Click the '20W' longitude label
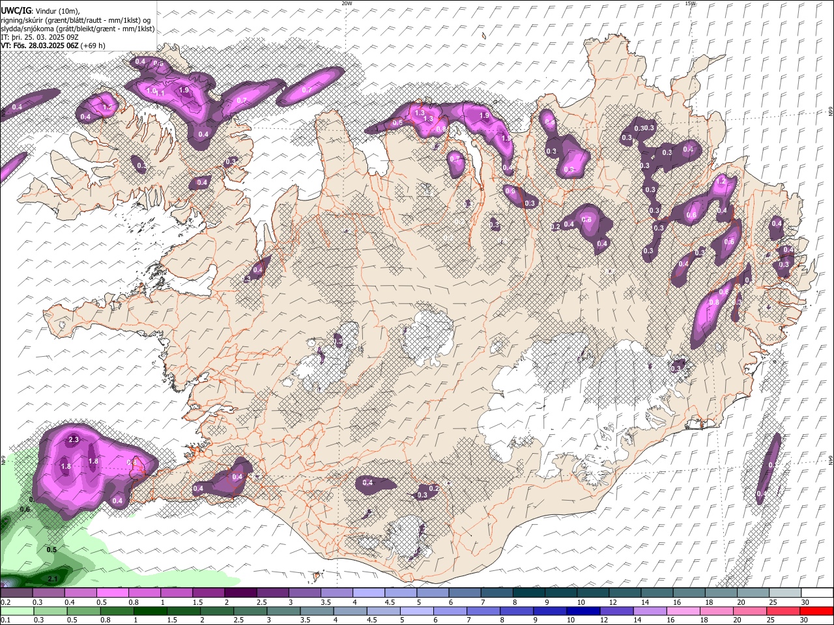The height and width of the screenshot is (625, 834). 347,3
